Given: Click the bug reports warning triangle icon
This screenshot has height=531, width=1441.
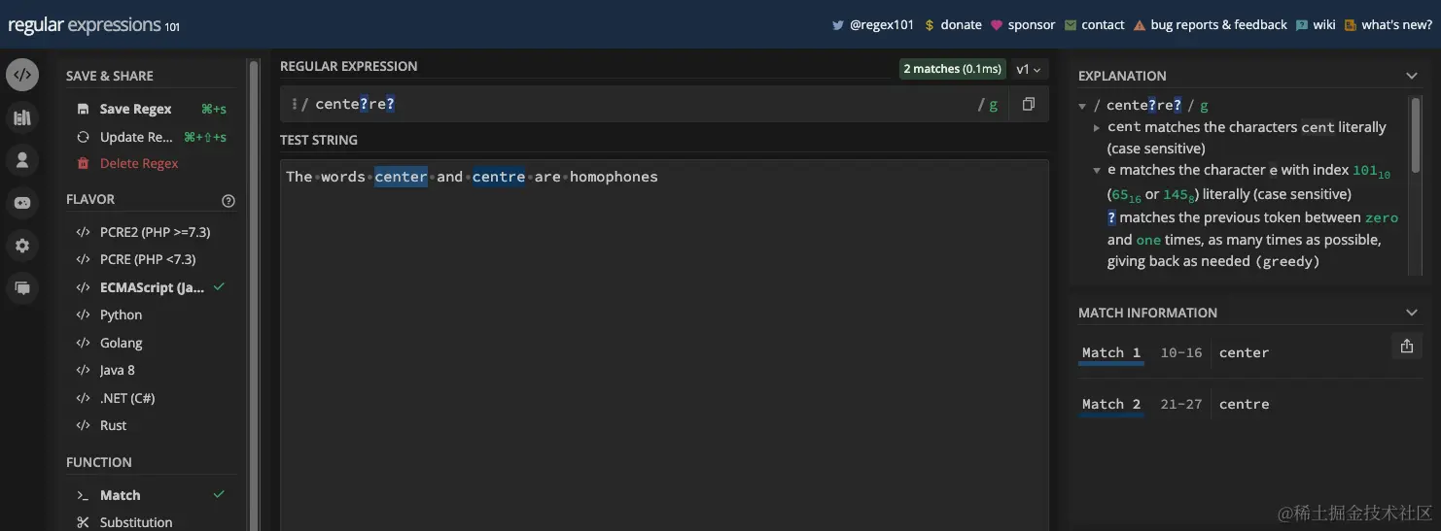Looking at the screenshot, I should 1140,25.
